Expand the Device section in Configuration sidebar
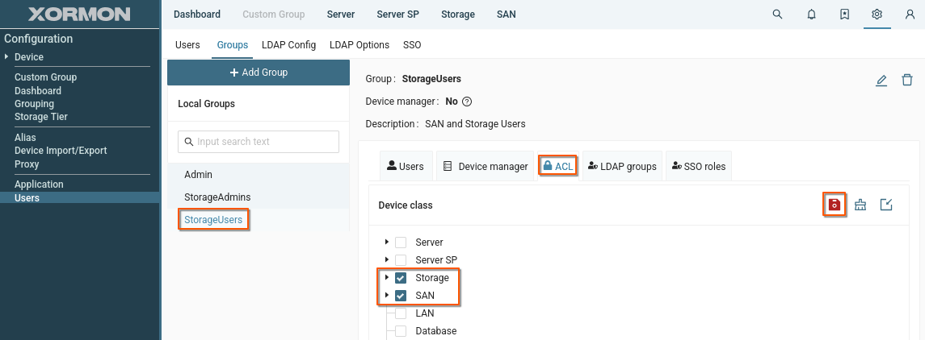 pos(7,57)
